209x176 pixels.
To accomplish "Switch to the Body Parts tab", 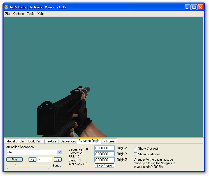I will tap(36, 141).
